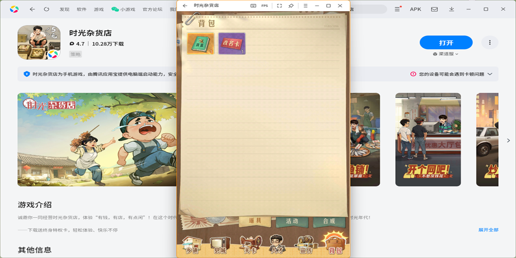
Task: Click the 背包 header in game window
Action: click(206, 23)
